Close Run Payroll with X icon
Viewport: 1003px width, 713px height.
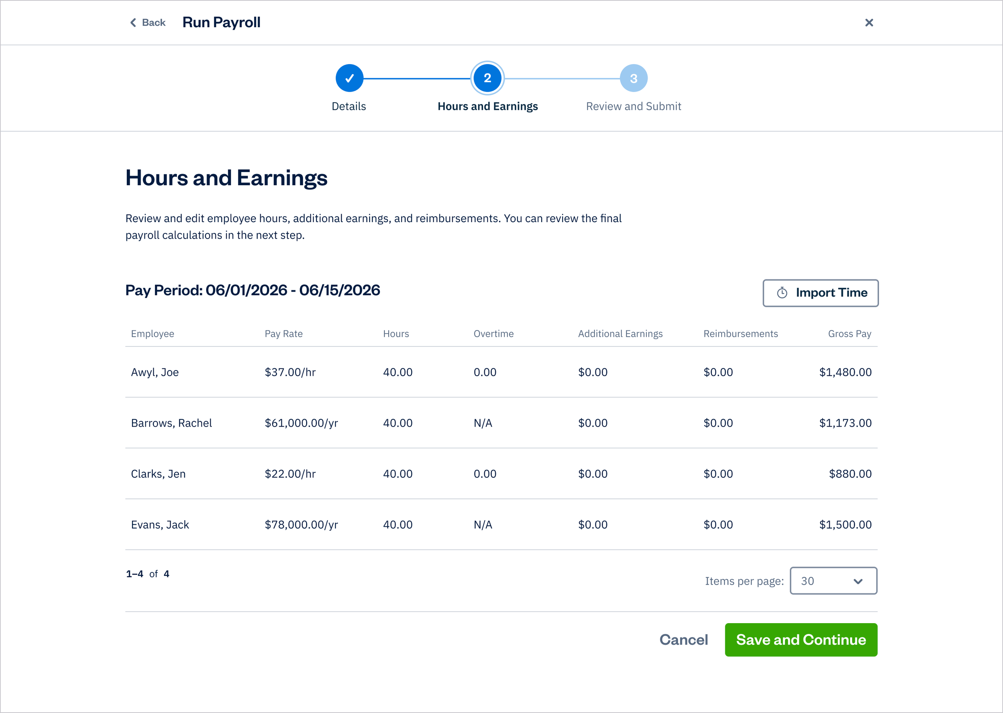pos(869,22)
